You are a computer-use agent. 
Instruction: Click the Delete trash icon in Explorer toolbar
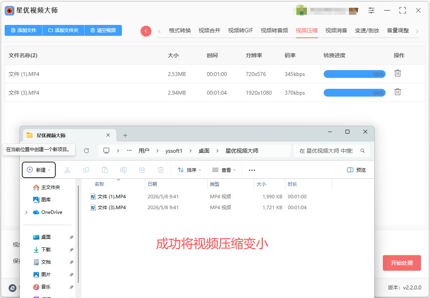[x=161, y=170]
